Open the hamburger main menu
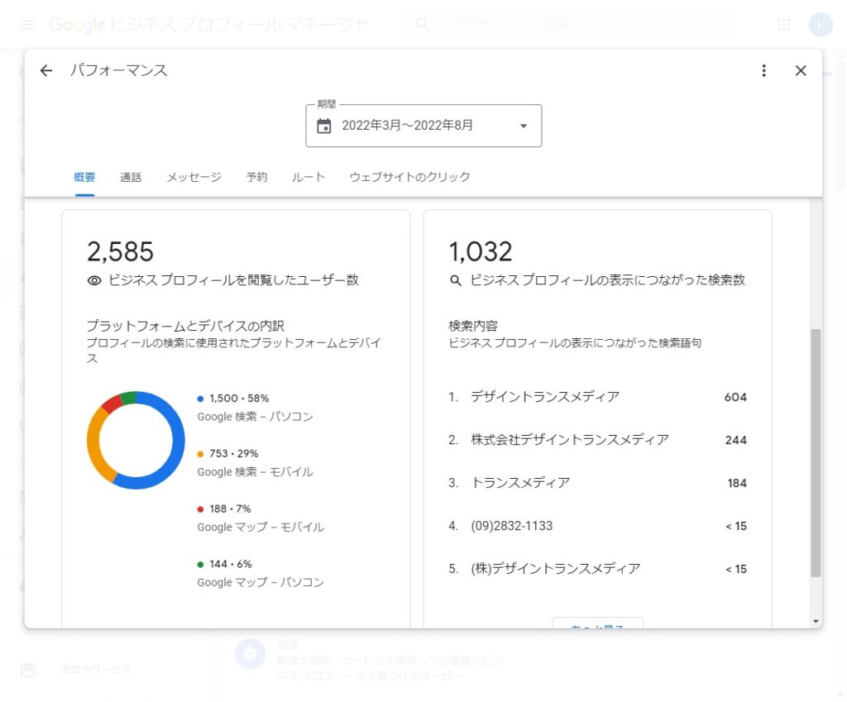This screenshot has width=847, height=702. coord(27,25)
